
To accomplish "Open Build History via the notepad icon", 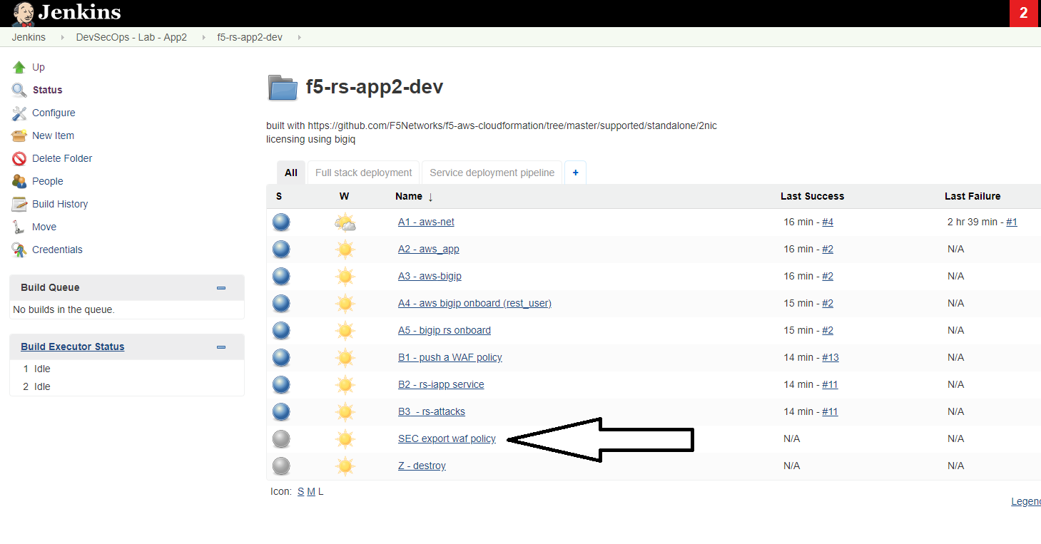I will tap(19, 204).
